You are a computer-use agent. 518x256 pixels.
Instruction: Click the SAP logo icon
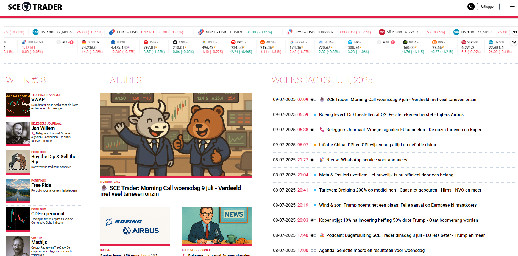350,42
